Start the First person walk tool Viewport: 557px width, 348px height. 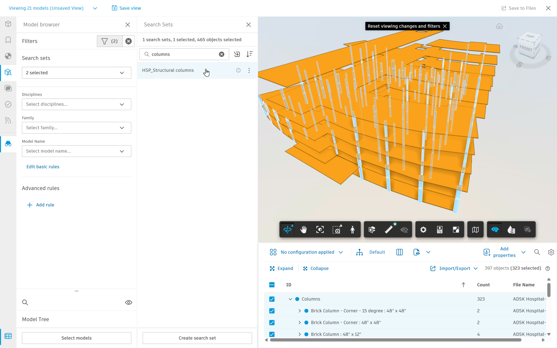coord(352,230)
